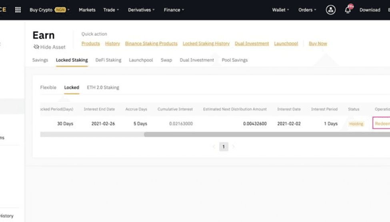Go to pagination page 1
Viewport: 390px width, 222px height.
tap(224, 147)
